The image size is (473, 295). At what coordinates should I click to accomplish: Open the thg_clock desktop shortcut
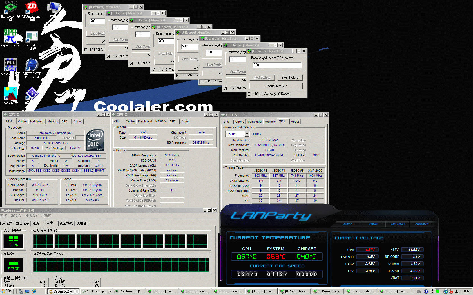click(x=10, y=11)
